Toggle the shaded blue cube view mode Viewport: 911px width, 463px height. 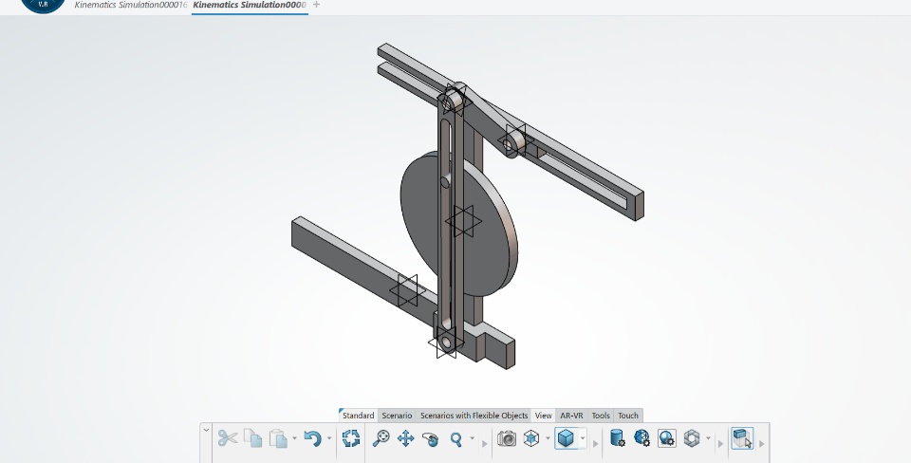point(566,438)
